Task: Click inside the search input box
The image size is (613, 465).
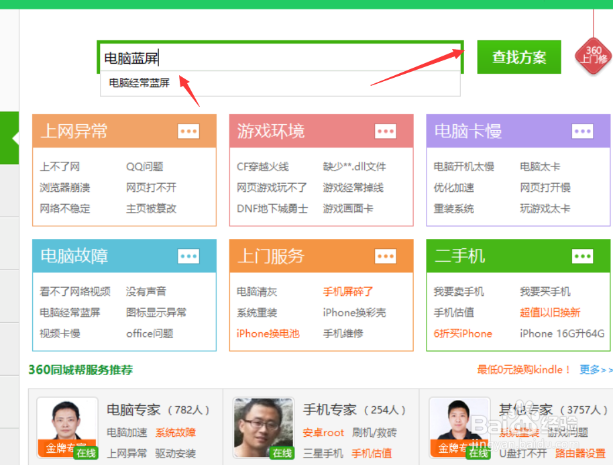Action: 268,58
